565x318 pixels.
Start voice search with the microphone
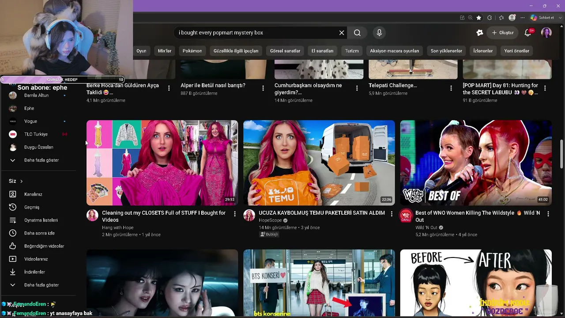pos(379,33)
